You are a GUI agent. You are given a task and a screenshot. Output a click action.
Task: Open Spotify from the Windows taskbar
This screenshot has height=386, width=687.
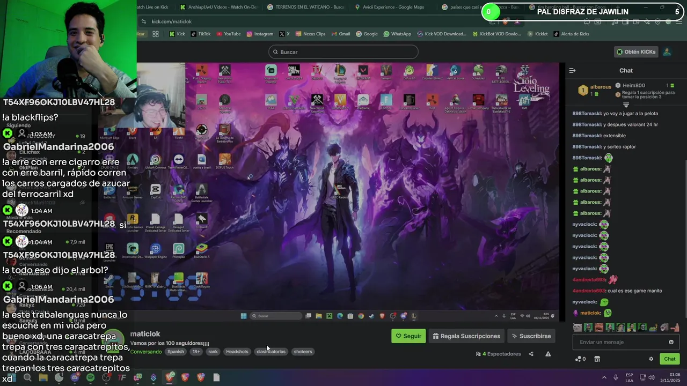tap(90, 377)
